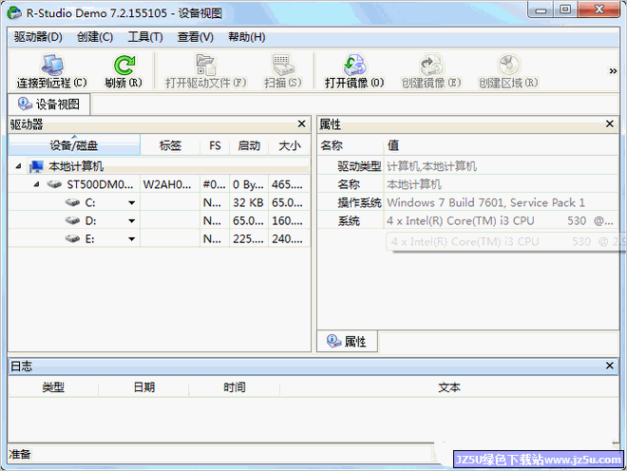Open the dropdown arrow next to E:
Screen dimensions: 627x471
tap(131, 239)
